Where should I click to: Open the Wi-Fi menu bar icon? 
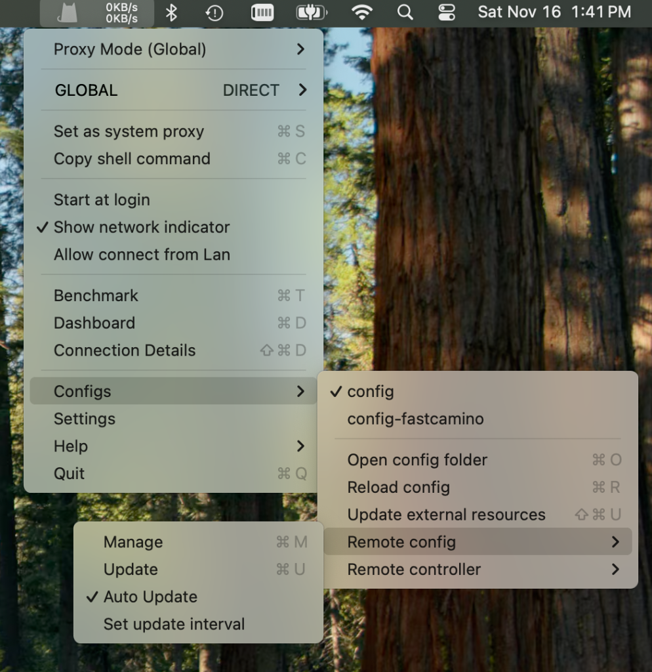coord(361,12)
